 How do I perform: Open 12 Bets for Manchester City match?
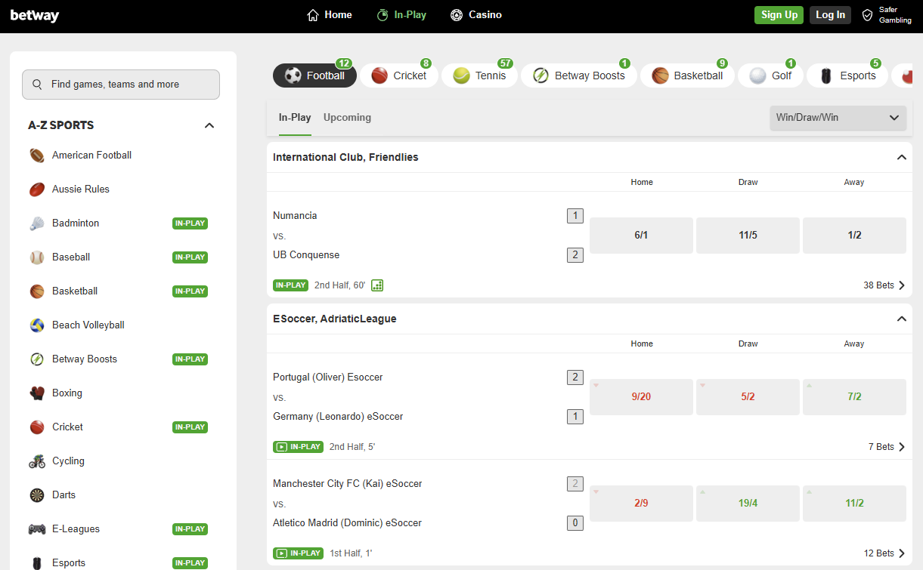884,553
